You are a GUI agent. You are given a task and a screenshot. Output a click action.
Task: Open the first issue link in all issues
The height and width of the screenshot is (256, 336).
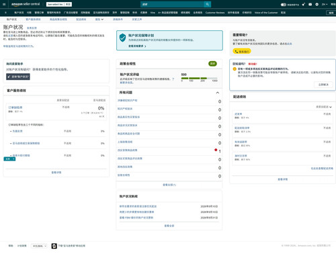pos(128,101)
